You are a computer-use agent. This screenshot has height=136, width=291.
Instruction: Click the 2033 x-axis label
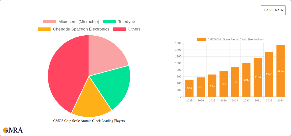click(x=281, y=100)
